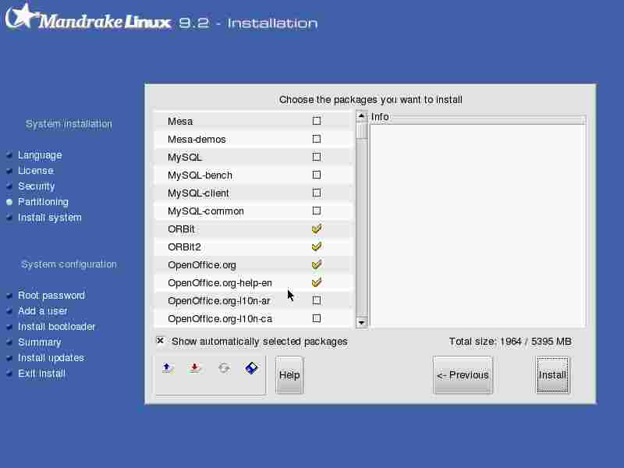This screenshot has height=468, width=624.
Task: Select the Exit install step
Action: [x=41, y=374]
